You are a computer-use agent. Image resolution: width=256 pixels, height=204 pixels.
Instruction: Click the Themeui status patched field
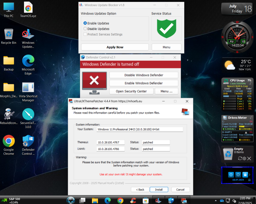(x=156, y=142)
